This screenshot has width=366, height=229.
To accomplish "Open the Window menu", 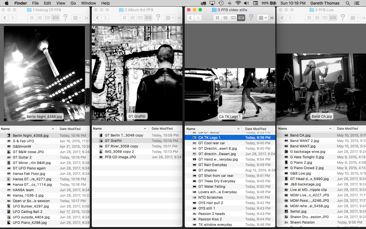I will coord(89,3).
